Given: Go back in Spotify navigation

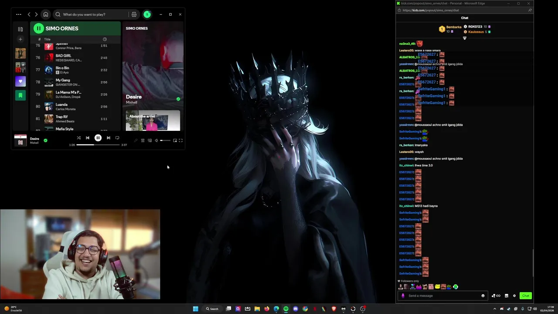Looking at the screenshot, I should 29,14.
